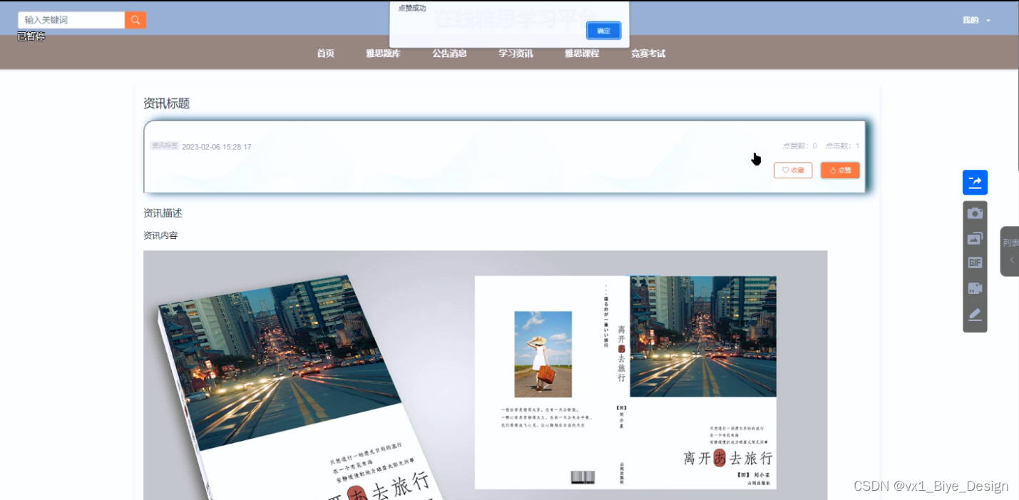
Task: Click the GIF recording icon
Action: [975, 262]
